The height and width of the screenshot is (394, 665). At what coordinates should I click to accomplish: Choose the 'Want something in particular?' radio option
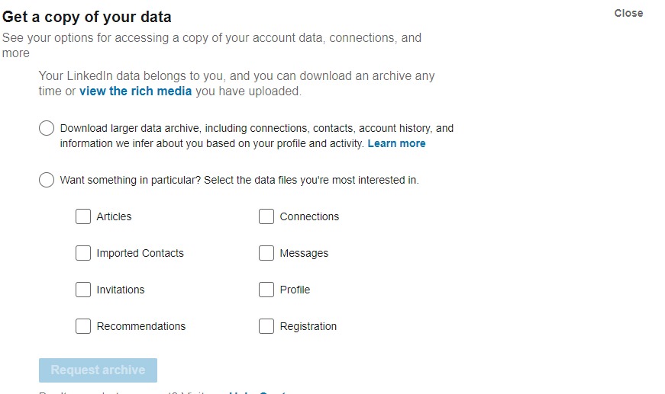coord(47,181)
